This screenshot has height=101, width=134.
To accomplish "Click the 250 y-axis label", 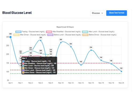I will 8,46.
